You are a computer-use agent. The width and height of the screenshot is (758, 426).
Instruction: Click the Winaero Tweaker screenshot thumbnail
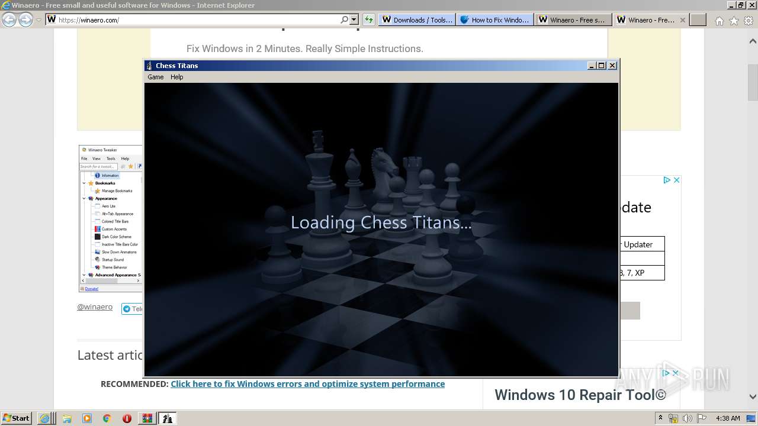pyautogui.click(x=111, y=218)
